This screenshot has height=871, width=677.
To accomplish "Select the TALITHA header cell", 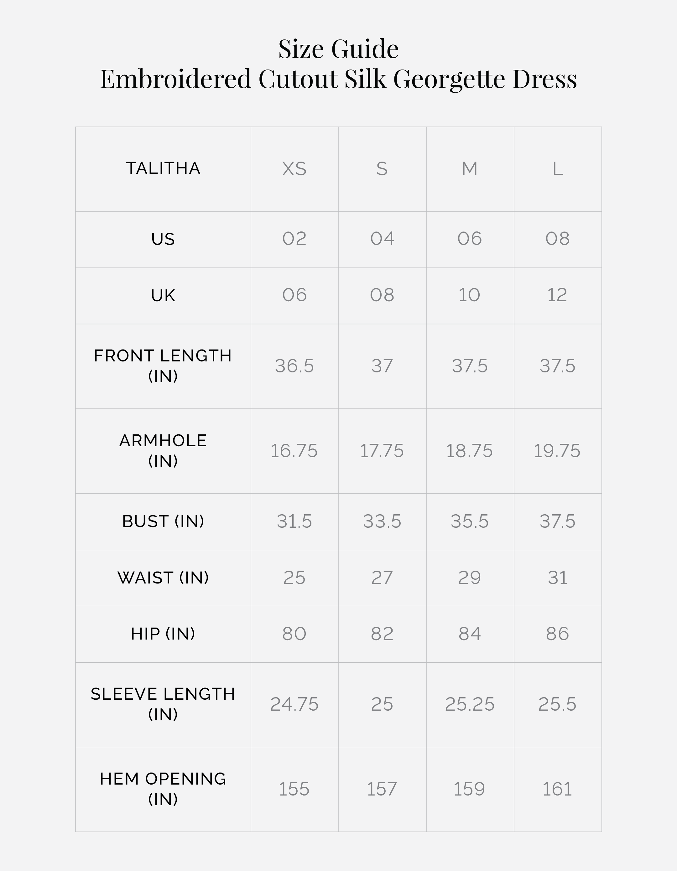I will coord(163,168).
